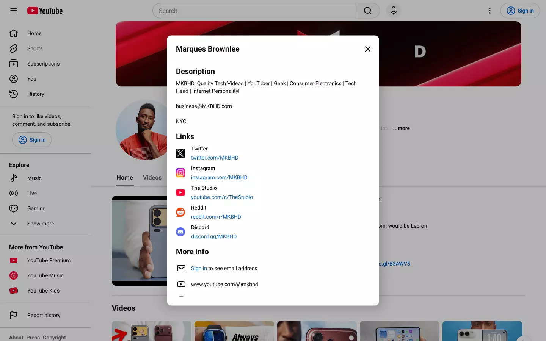Click the top-right Sign in button
This screenshot has height=341, width=546.
click(x=520, y=11)
